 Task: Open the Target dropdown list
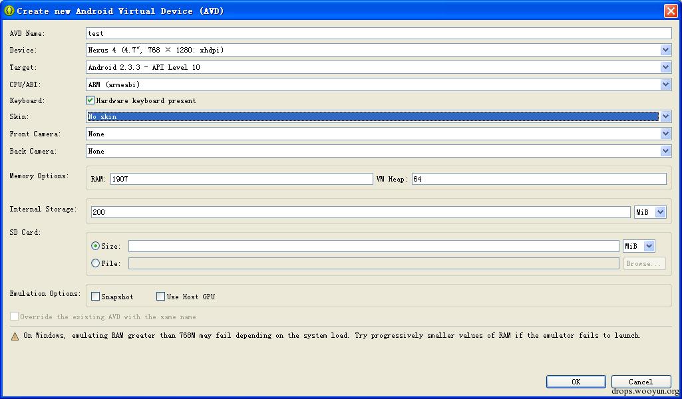tap(665, 67)
